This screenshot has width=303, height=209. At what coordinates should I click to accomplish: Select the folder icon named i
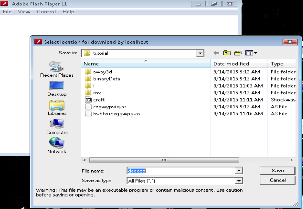pyautogui.click(x=88, y=85)
